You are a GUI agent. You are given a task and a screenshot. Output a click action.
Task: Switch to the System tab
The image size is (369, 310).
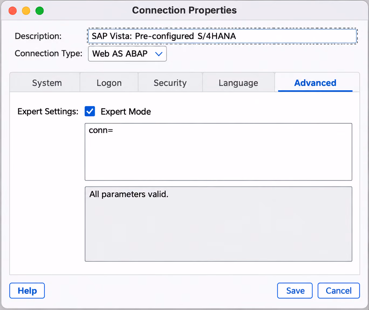45,82
